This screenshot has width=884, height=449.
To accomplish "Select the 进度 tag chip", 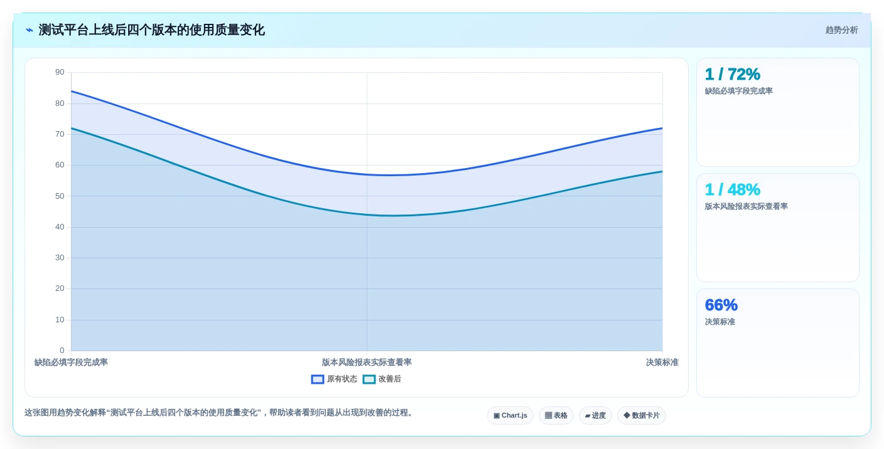I will pyautogui.click(x=595, y=416).
